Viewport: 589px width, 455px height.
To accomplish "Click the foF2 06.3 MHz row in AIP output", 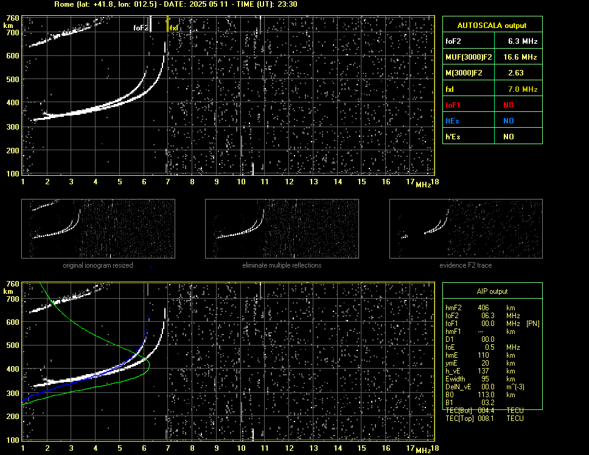I will (483, 316).
